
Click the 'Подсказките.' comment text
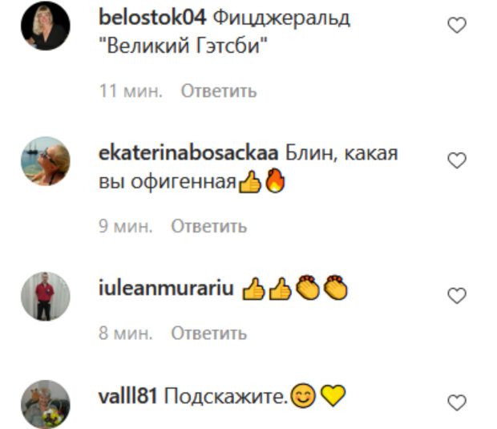[x=225, y=396]
